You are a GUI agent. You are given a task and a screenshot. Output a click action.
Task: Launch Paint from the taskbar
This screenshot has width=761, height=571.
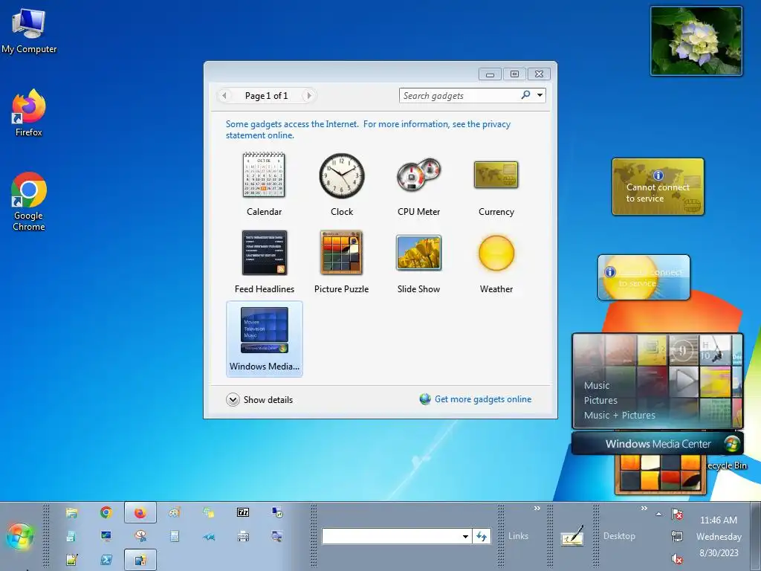pyautogui.click(x=175, y=512)
